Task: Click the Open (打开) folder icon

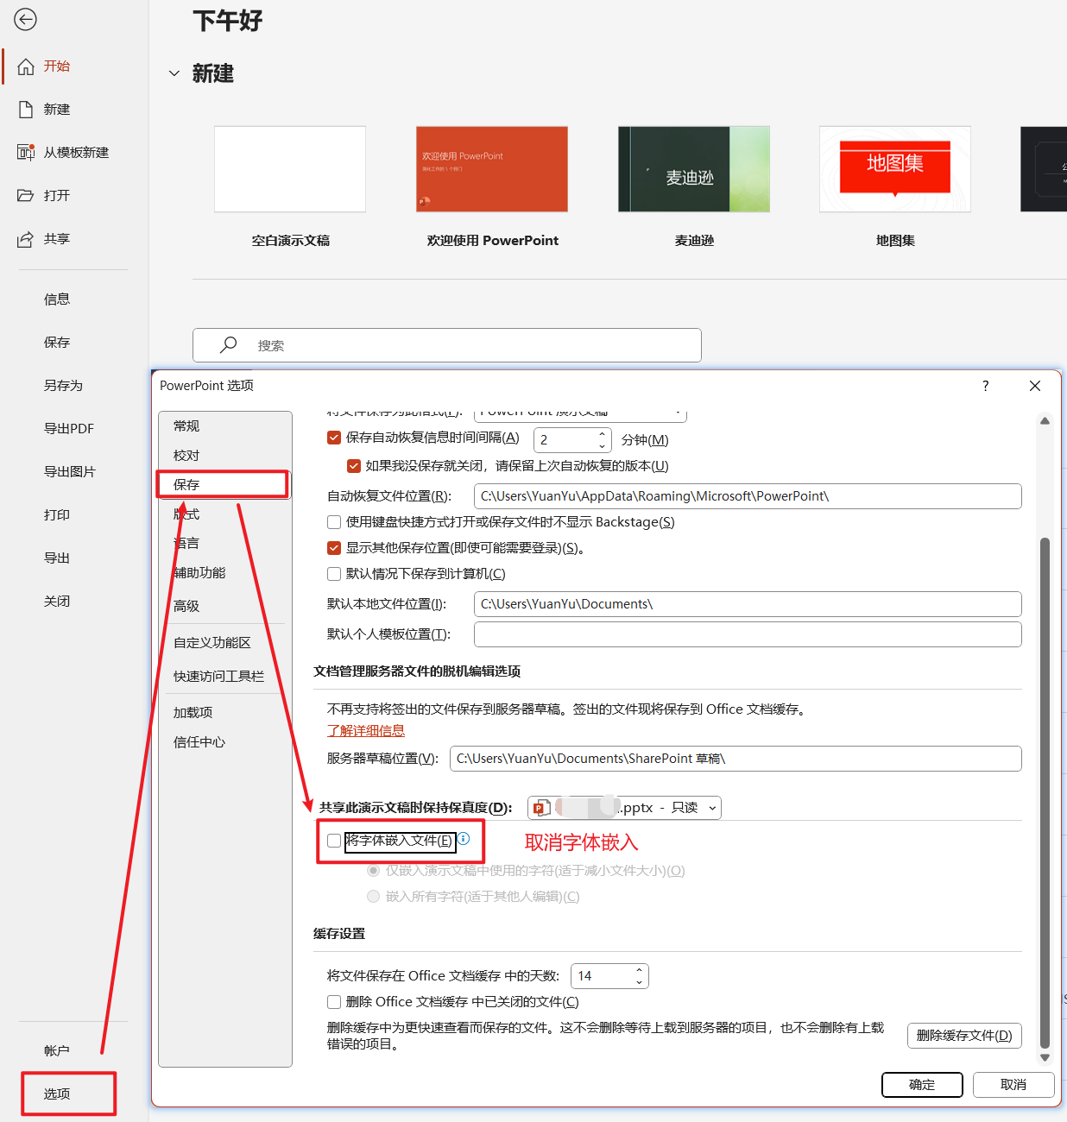Action: (26, 196)
